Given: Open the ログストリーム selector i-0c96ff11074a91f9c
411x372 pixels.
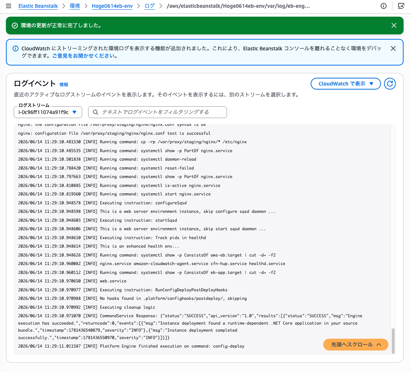Looking at the screenshot, I should pos(48,112).
